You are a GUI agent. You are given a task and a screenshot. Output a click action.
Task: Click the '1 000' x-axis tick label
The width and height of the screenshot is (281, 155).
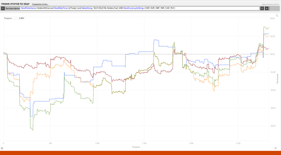97,143
